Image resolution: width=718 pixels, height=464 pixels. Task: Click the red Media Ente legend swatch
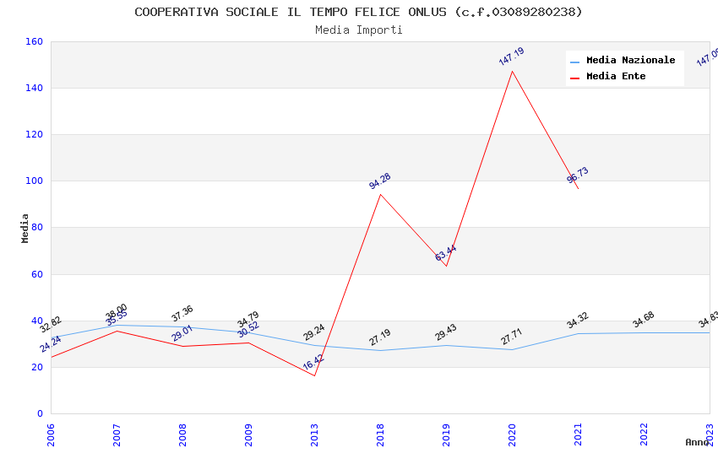click(x=574, y=78)
